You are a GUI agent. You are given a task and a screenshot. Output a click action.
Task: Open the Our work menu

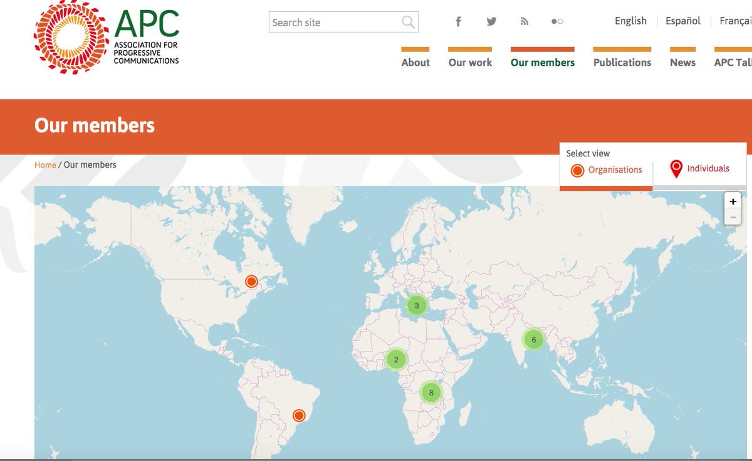point(470,63)
